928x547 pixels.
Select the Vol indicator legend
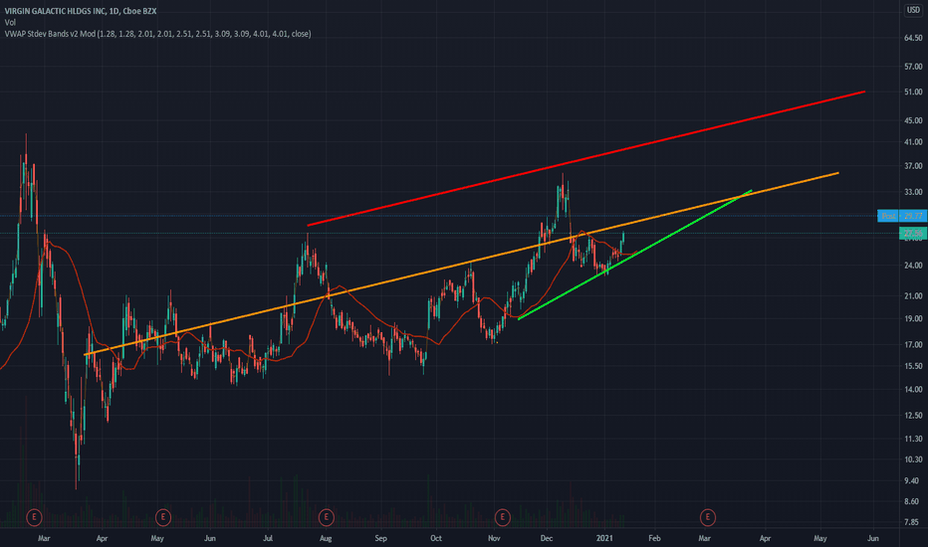tap(10, 23)
